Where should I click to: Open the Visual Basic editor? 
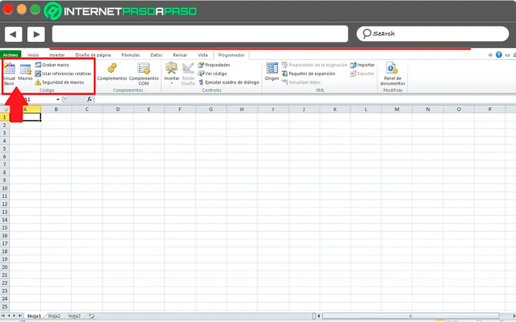coord(9,74)
